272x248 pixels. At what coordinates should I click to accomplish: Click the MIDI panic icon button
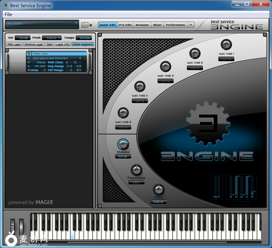[x=84, y=25]
